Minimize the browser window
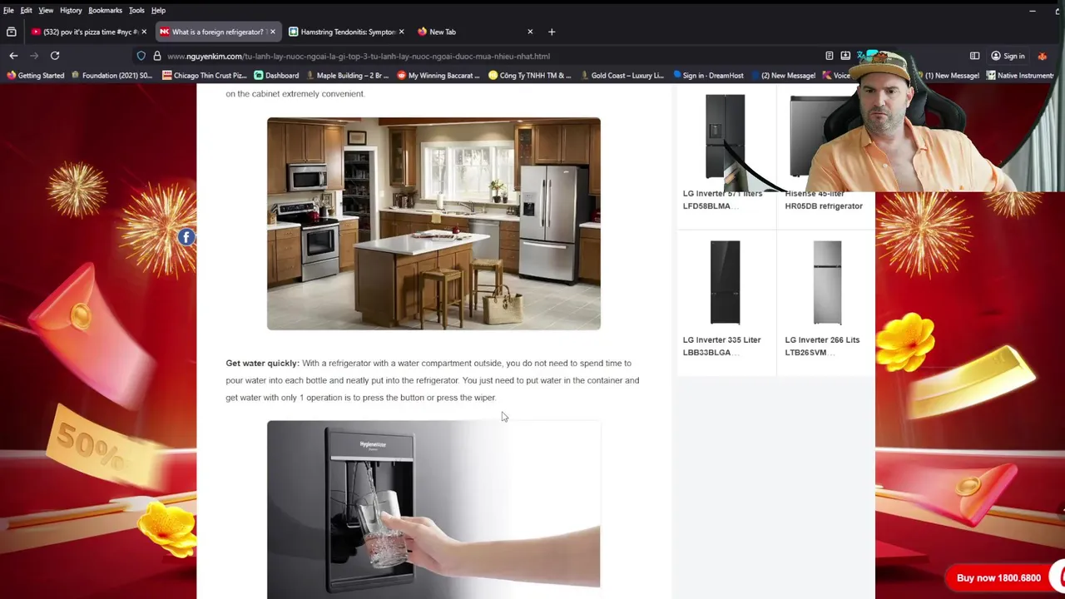 [x=1032, y=11]
